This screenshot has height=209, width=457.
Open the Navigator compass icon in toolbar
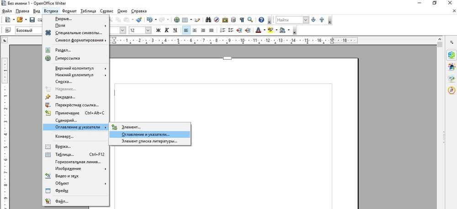[x=217, y=20]
